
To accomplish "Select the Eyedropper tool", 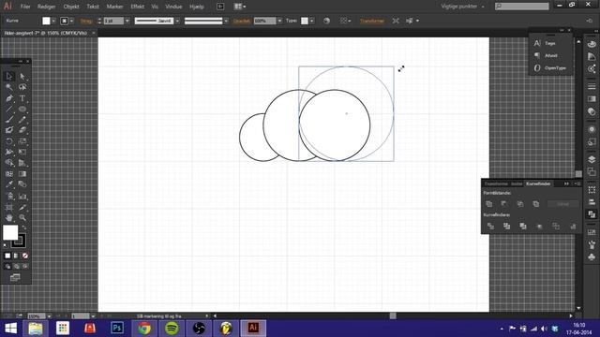I will click(9, 184).
